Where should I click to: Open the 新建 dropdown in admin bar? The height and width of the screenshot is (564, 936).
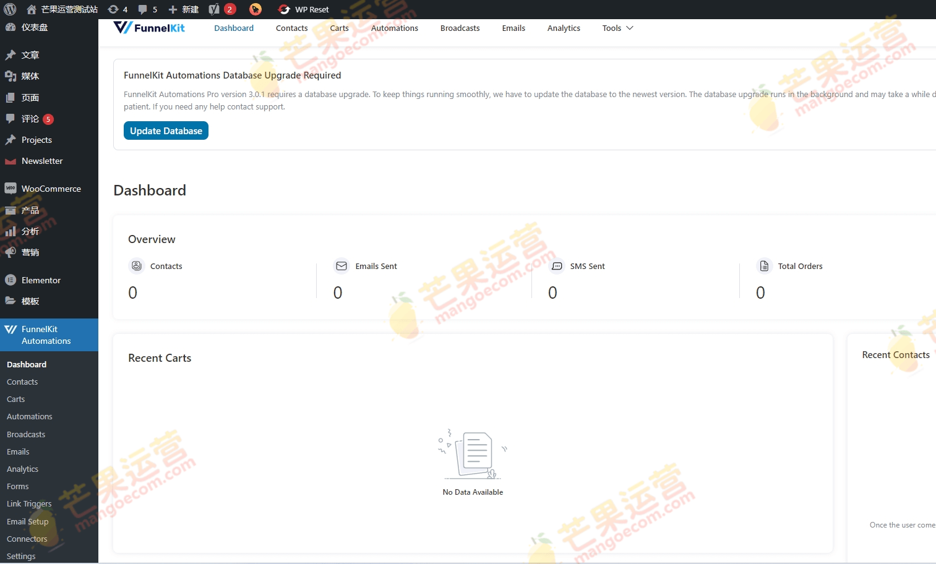[x=183, y=9]
